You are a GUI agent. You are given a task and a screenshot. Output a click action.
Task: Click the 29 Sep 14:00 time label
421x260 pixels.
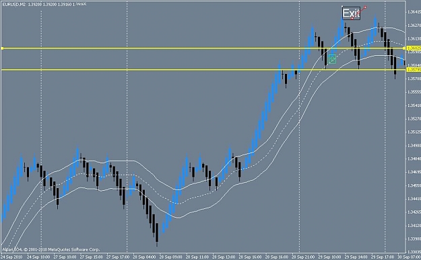tap(356, 257)
